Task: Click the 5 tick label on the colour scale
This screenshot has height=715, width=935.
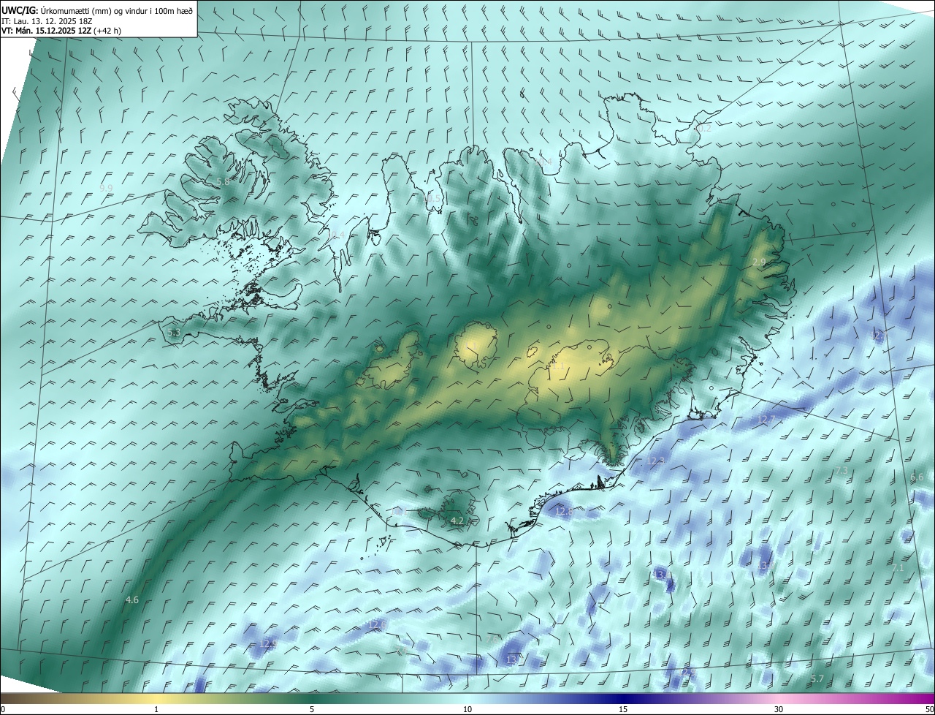Action: click(312, 709)
